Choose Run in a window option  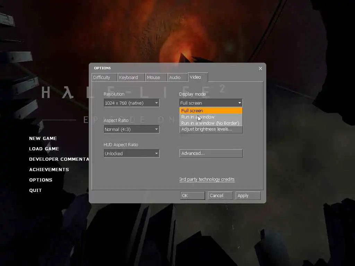point(211,117)
